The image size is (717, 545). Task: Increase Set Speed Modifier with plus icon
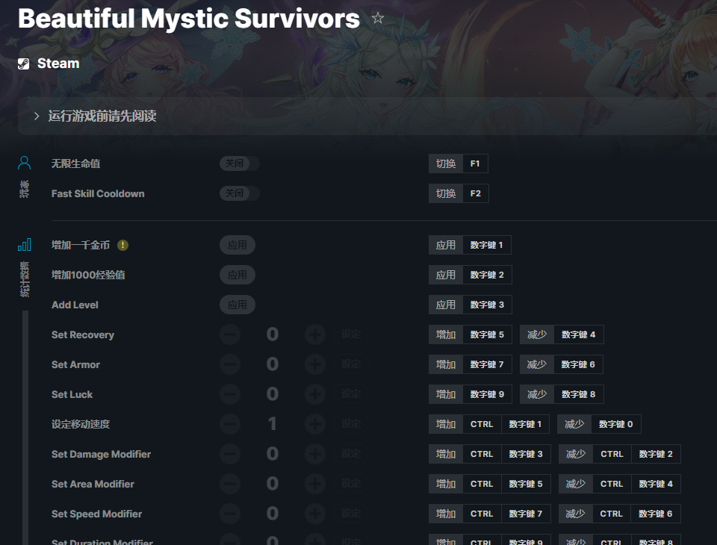[315, 514]
